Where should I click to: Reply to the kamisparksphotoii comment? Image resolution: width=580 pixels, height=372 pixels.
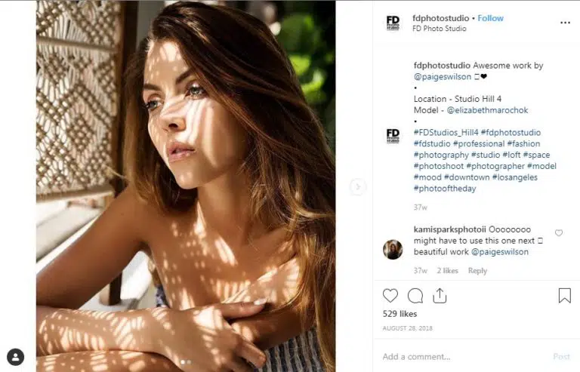477,271
